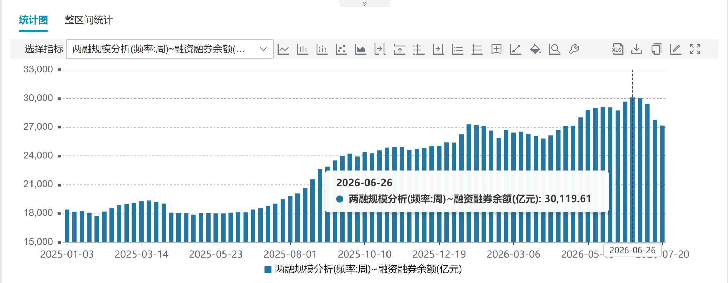
Task: Click the last bar in the chart
Action: click(662, 184)
